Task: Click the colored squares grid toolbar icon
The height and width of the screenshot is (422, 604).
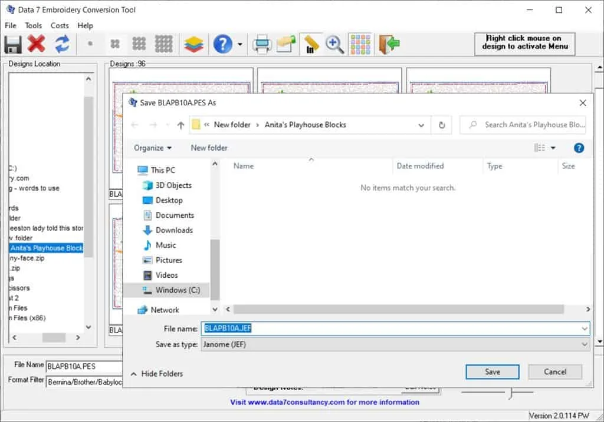Action: 360,44
